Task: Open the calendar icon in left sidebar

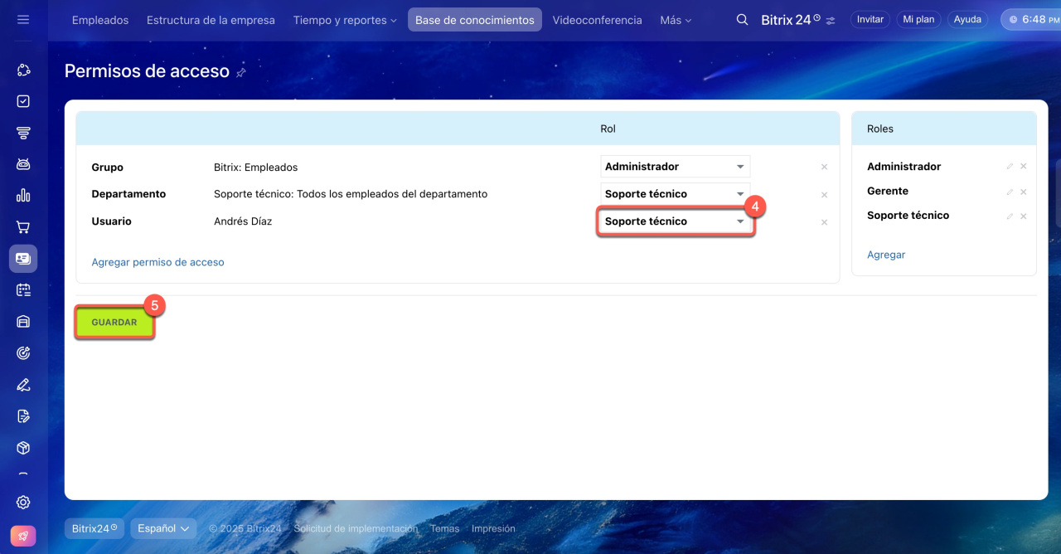Action: [x=23, y=290]
